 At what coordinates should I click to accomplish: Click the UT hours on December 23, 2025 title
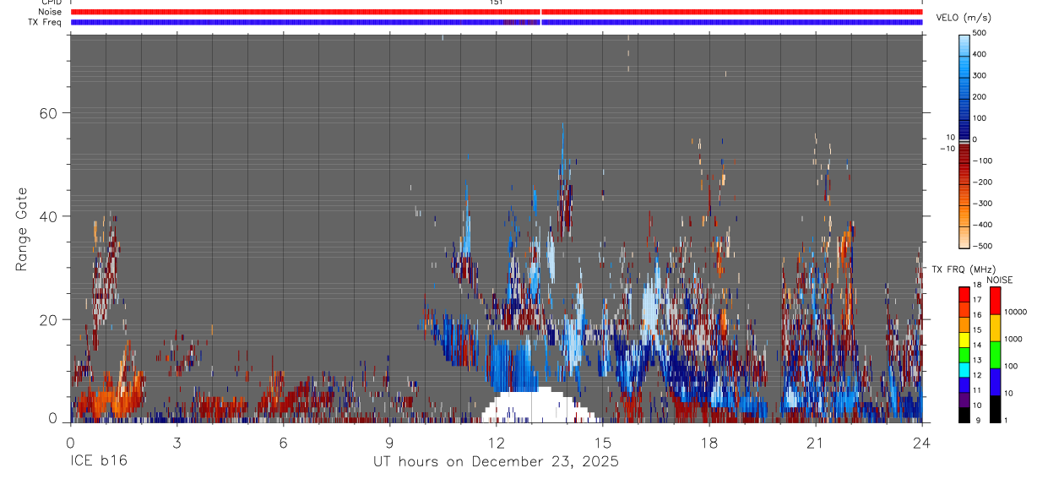click(x=496, y=462)
